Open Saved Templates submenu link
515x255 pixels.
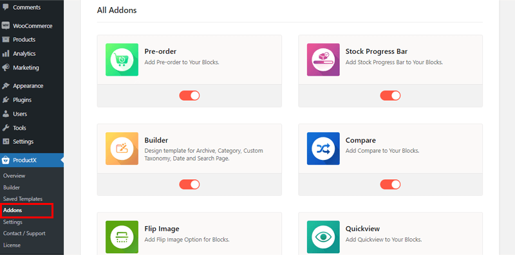coord(23,199)
